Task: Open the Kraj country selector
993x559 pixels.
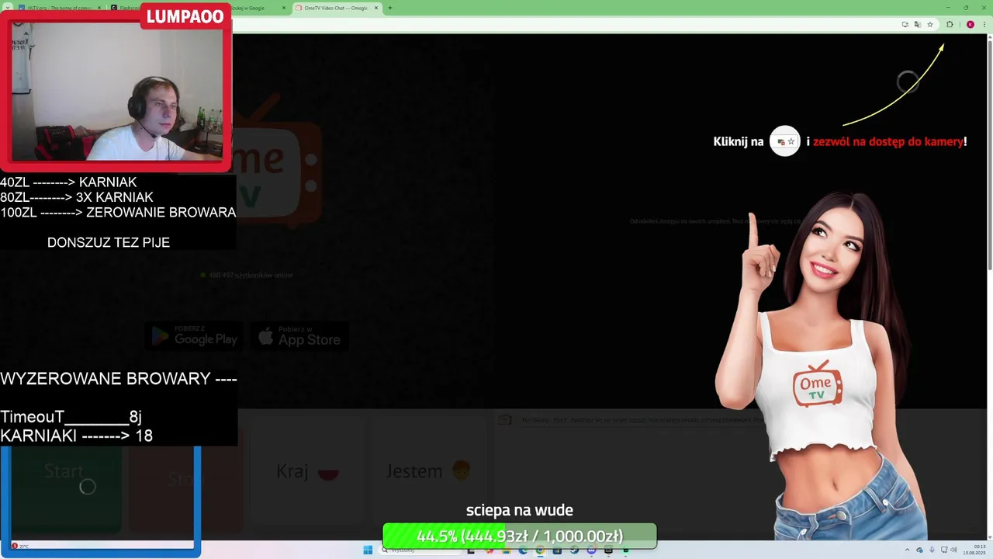Action: (x=308, y=471)
